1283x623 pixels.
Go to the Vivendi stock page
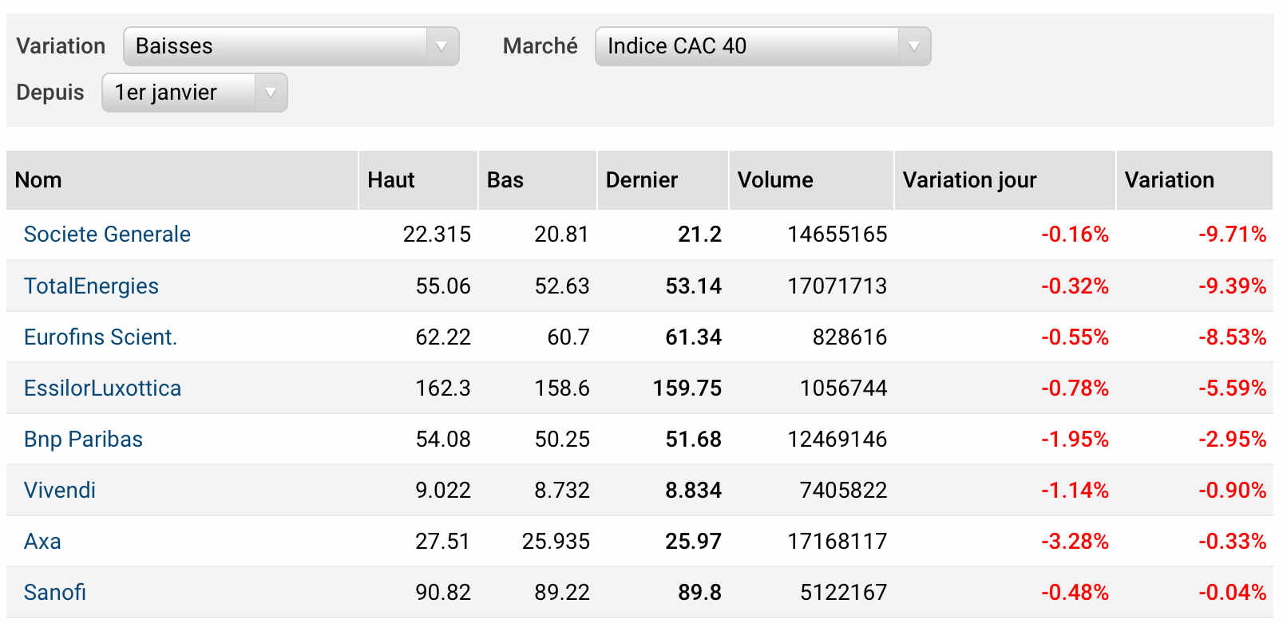tap(60, 490)
